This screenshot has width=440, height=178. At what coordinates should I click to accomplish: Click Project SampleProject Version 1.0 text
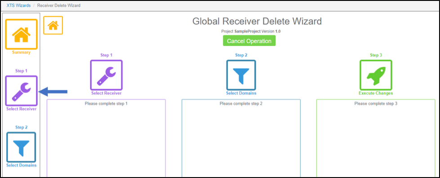tap(251, 31)
